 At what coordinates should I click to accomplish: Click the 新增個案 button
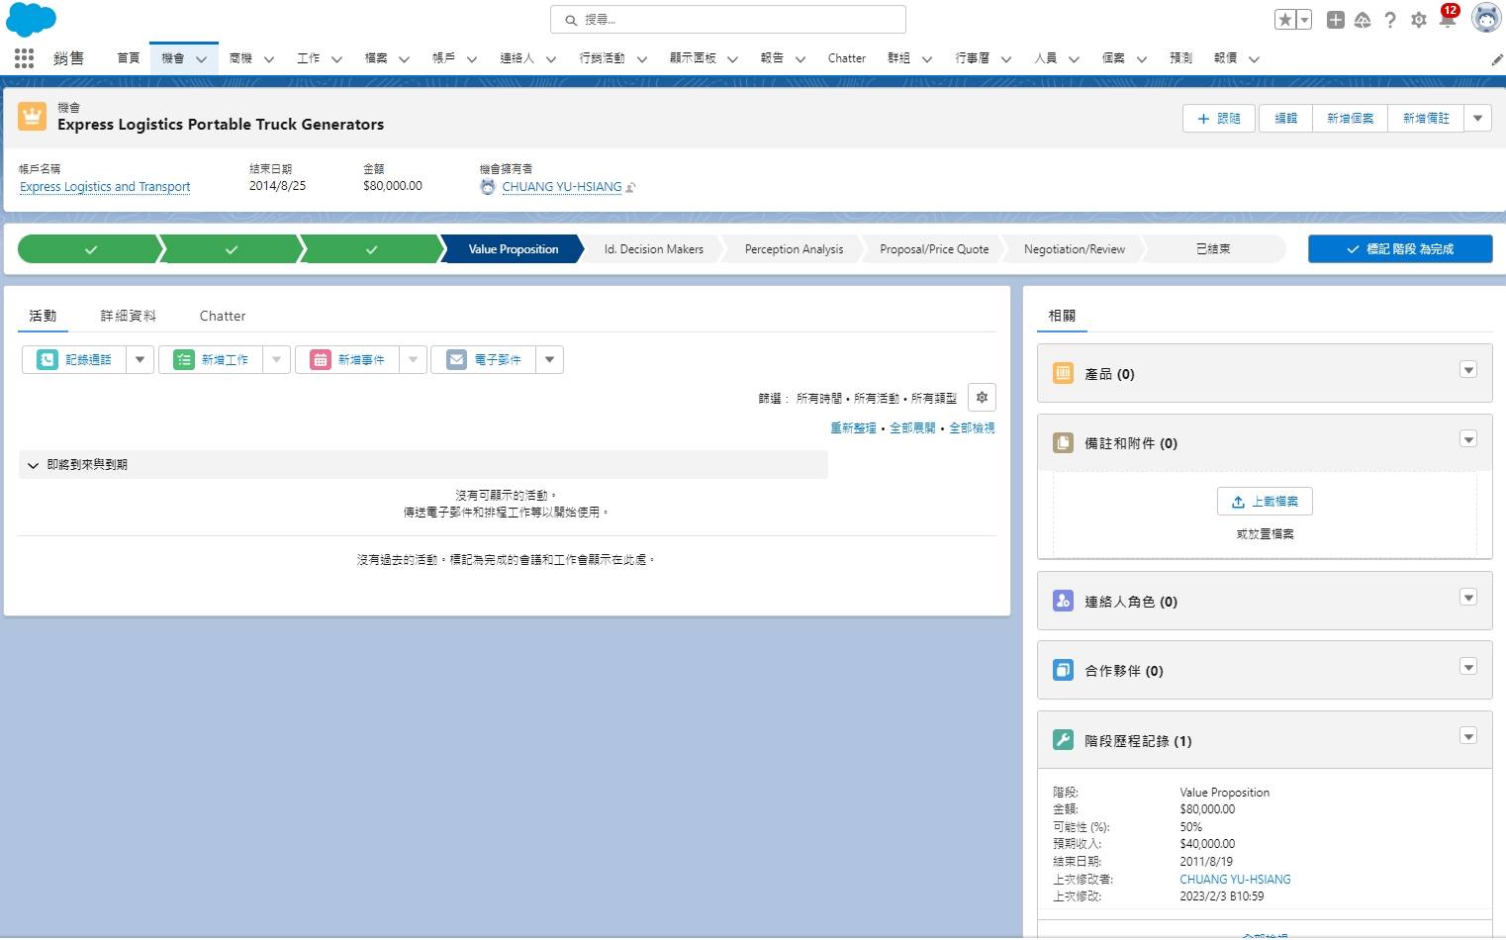(x=1350, y=119)
